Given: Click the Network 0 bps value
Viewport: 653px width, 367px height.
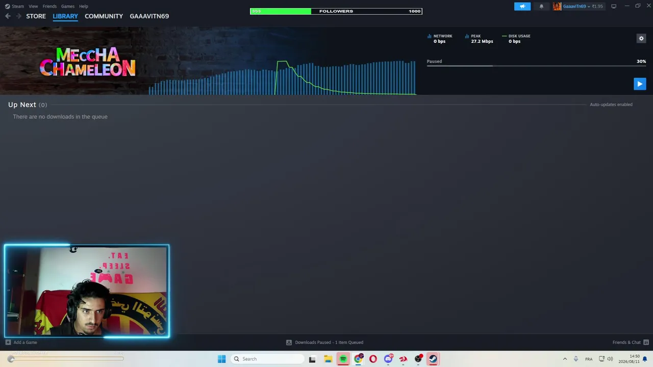Looking at the screenshot, I should point(439,41).
